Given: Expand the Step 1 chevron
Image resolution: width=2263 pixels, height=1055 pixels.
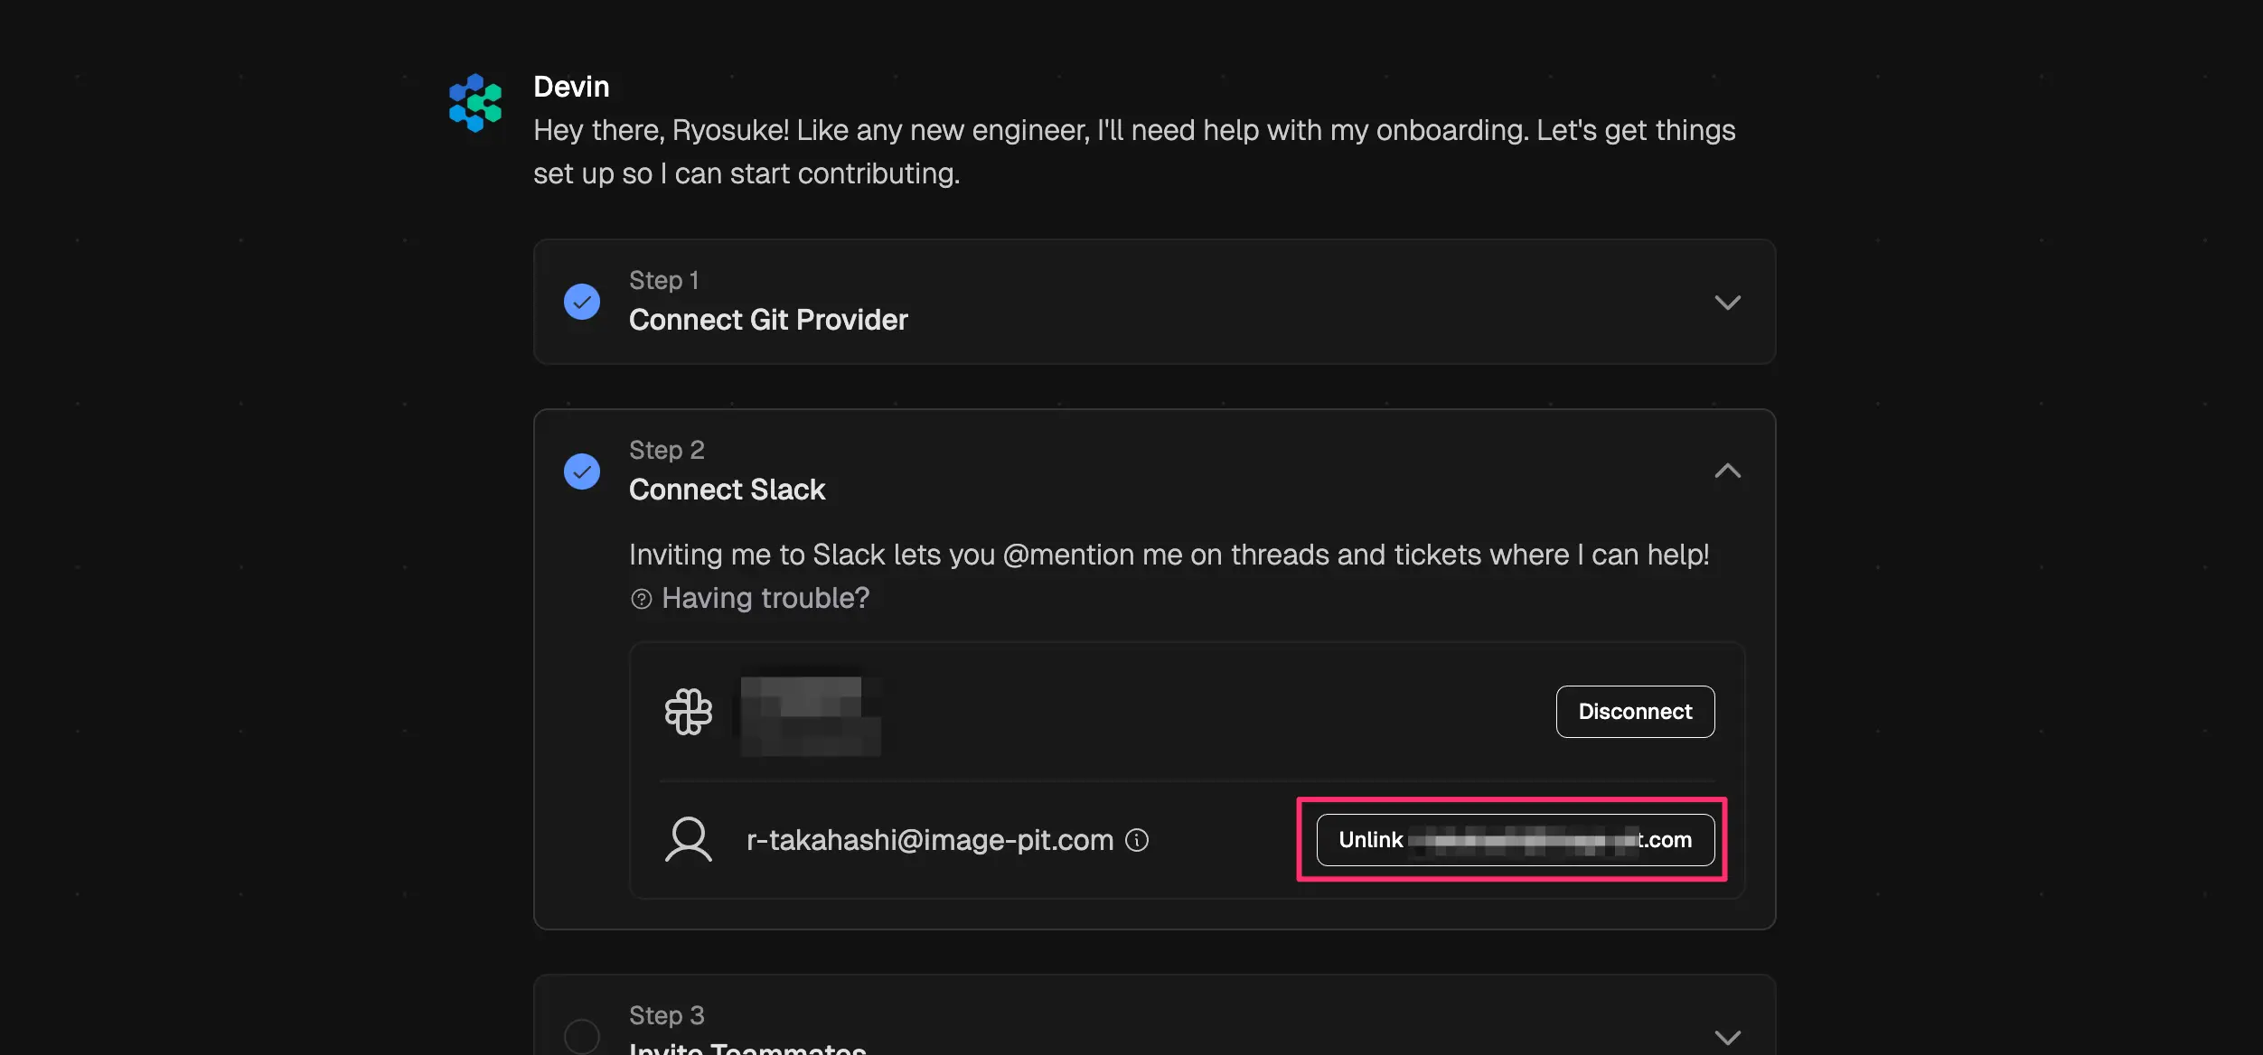Looking at the screenshot, I should tap(1727, 303).
